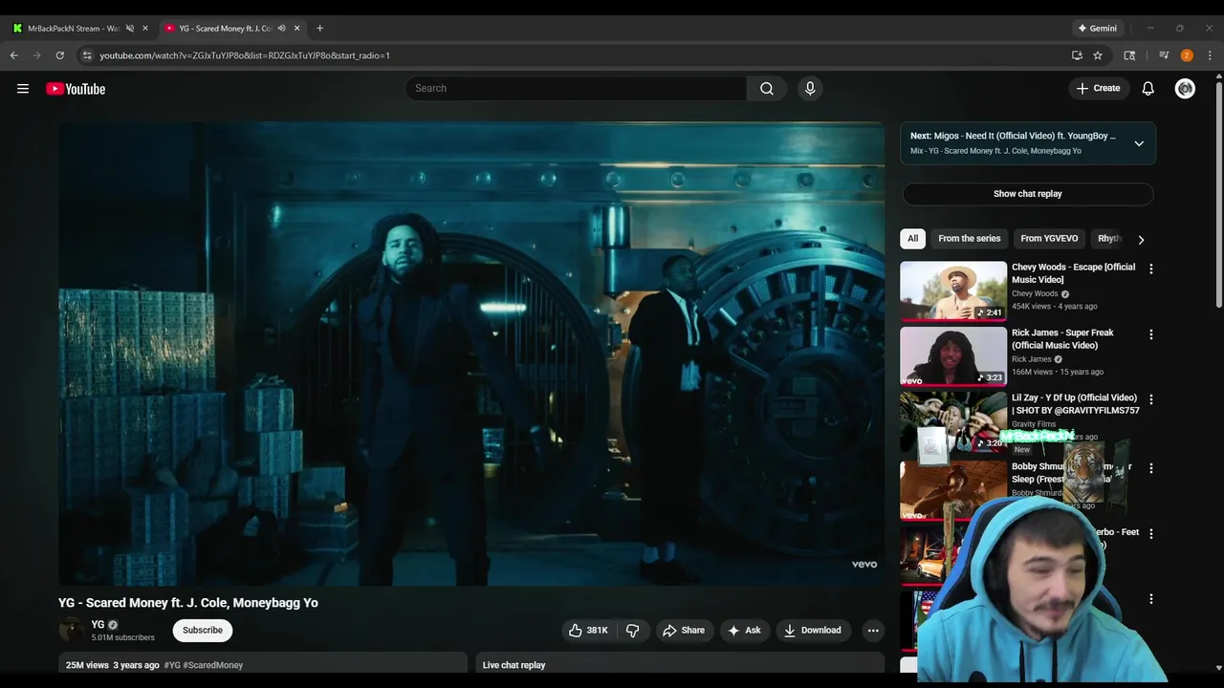Open the YouTube hamburger guide menu
The width and height of the screenshot is (1224, 688).
click(23, 89)
